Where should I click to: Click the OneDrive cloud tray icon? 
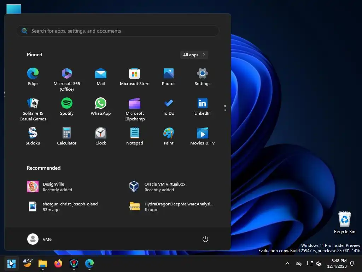(299, 263)
